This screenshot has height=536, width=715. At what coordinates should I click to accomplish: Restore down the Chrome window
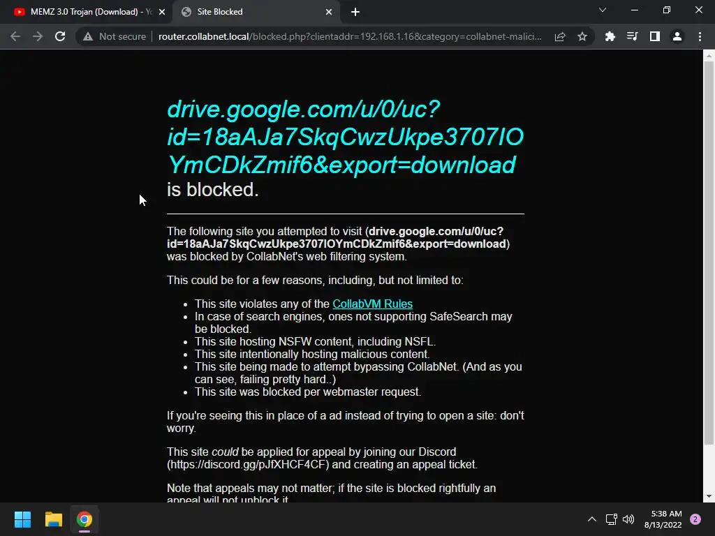tap(667, 10)
